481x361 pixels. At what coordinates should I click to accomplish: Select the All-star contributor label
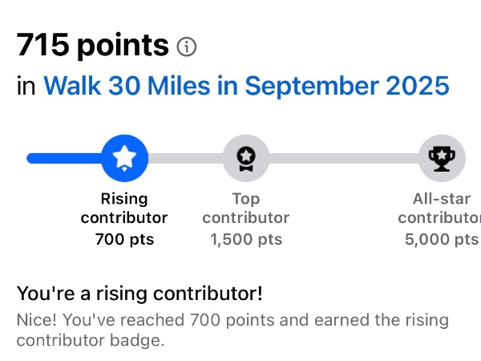coord(440,208)
